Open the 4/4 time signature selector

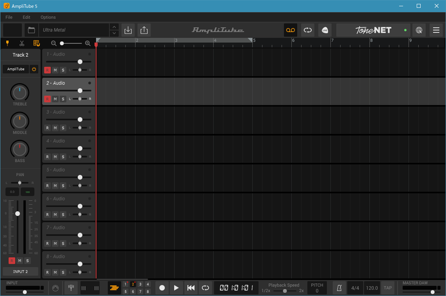click(355, 288)
